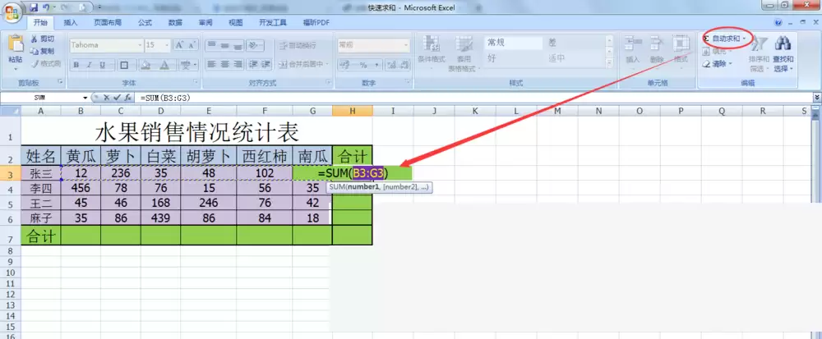Open the Name Box dropdown showing SUM
Image resolution: width=822 pixels, height=339 pixels.
85,98
